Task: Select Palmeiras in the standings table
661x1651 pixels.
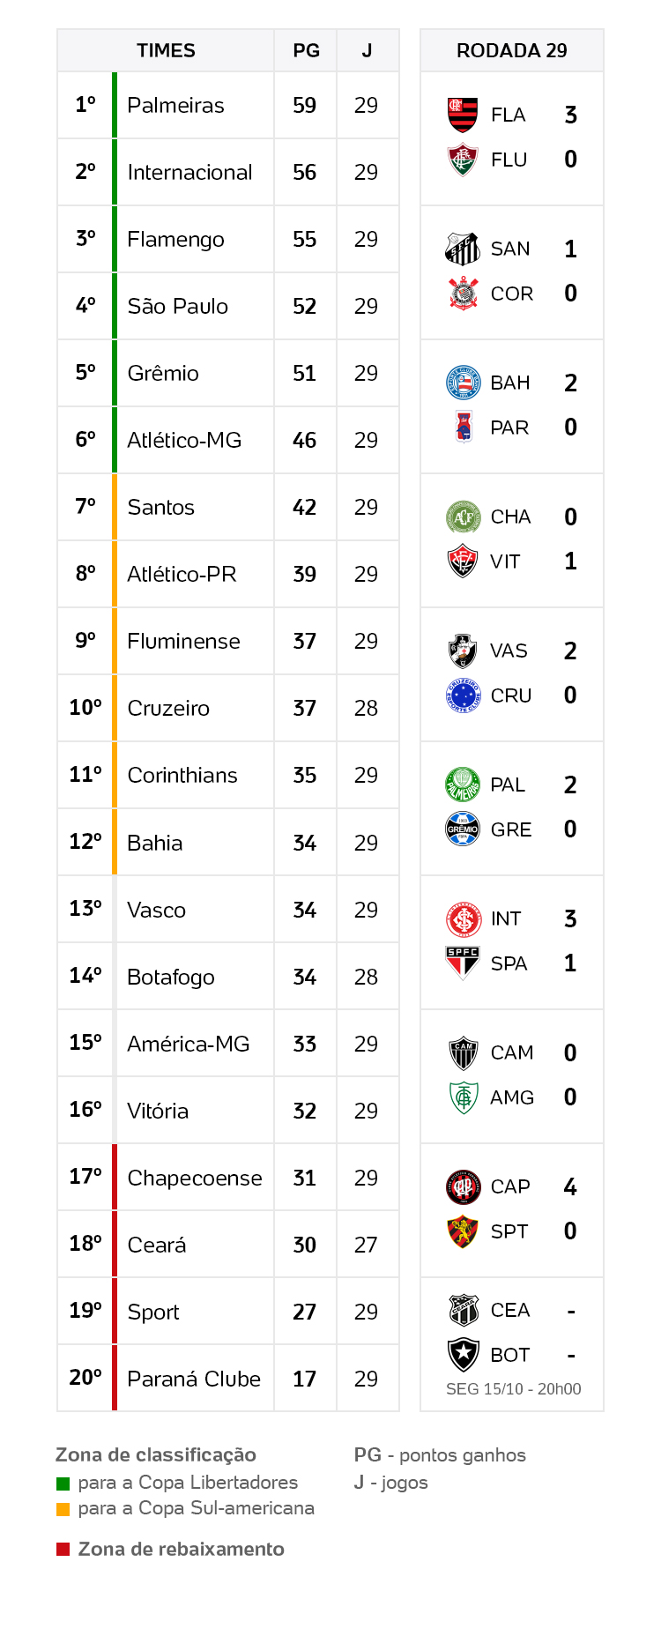Action: click(x=175, y=106)
